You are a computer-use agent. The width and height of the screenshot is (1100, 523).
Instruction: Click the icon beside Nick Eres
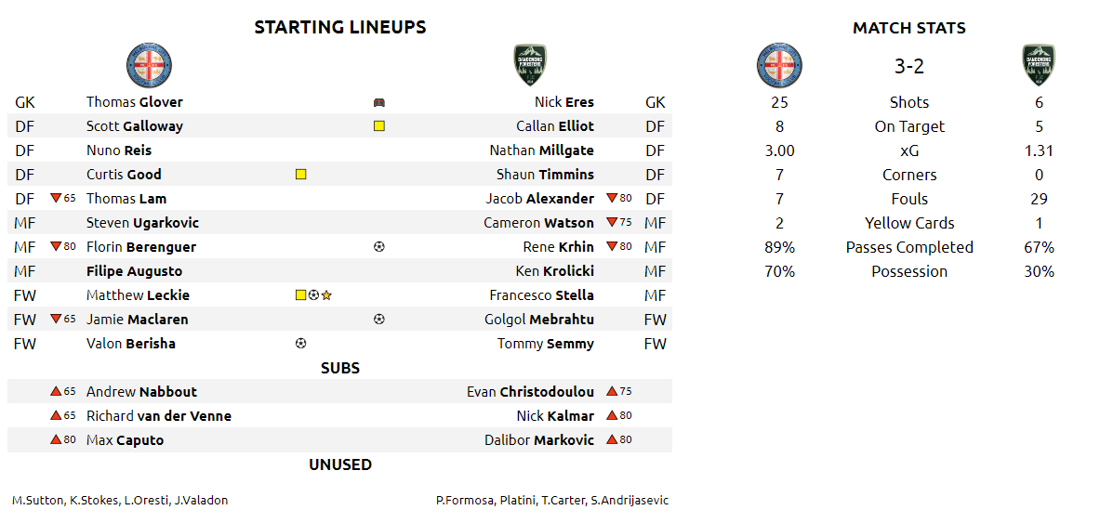point(379,102)
